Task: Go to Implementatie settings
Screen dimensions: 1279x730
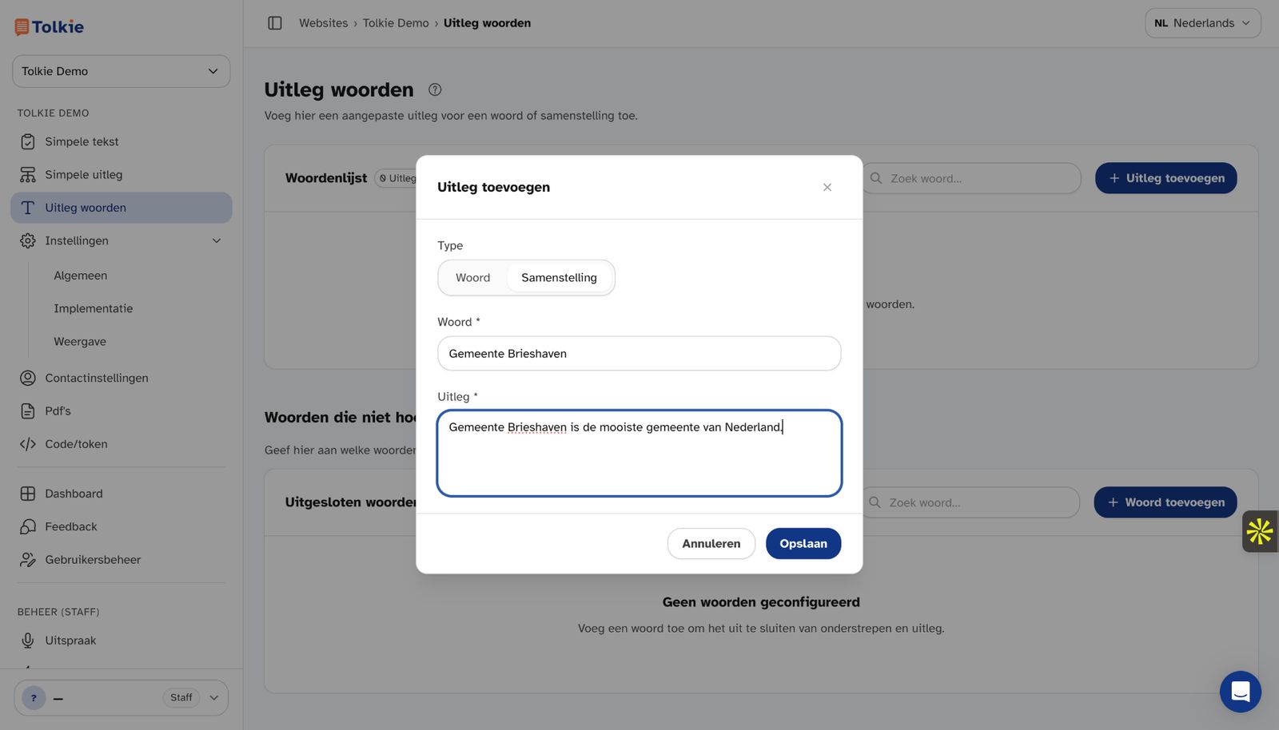Action: tap(94, 308)
